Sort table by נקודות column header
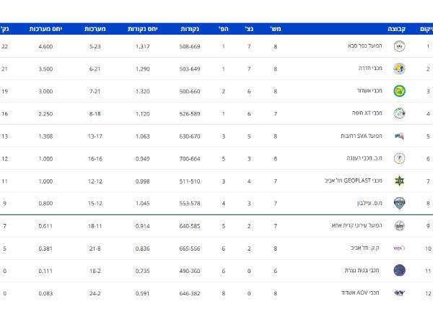Screen dimensions: 433x325 190,30
